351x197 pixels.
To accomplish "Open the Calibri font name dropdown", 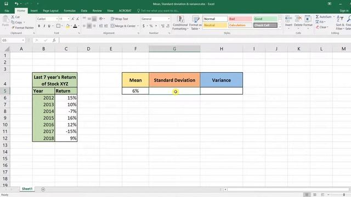I will 57,19.
